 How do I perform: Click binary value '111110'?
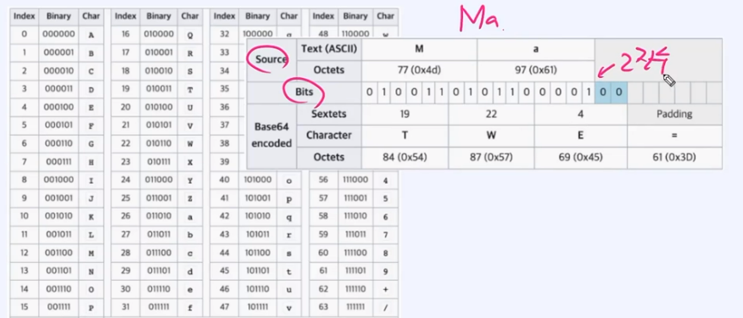(x=355, y=289)
